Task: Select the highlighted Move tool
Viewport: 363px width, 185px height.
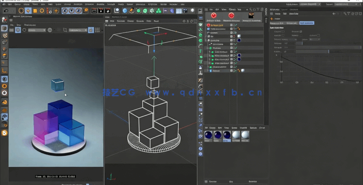Action: coord(28,11)
